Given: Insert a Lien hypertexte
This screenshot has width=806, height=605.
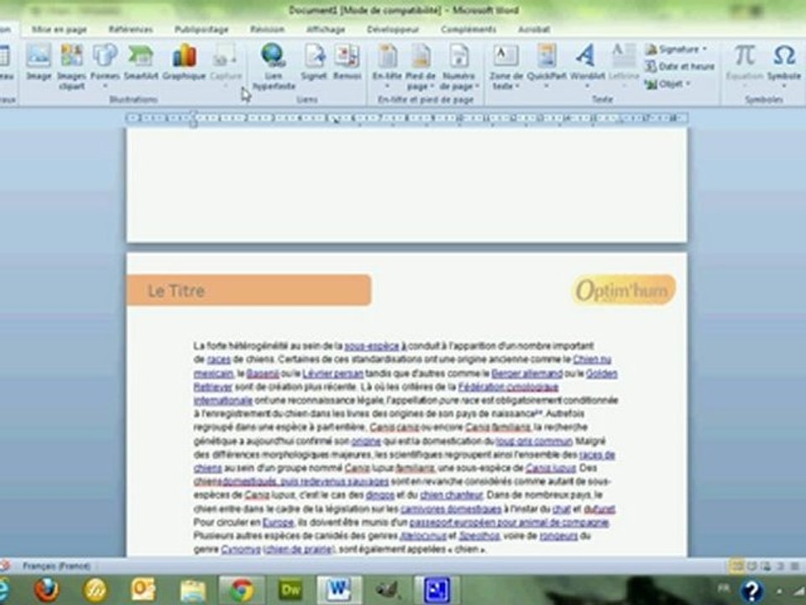Looking at the screenshot, I should click(274, 67).
